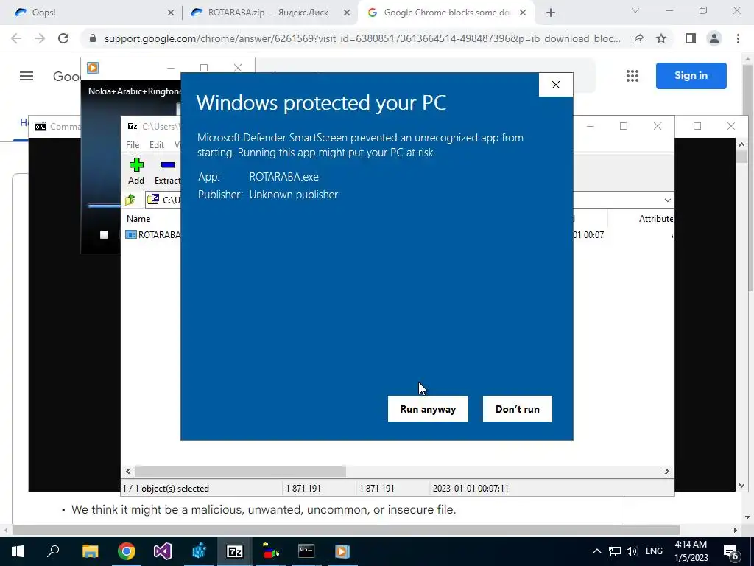Open the Chrome three-dot menu
This screenshot has height=566, width=754.
coord(738,38)
